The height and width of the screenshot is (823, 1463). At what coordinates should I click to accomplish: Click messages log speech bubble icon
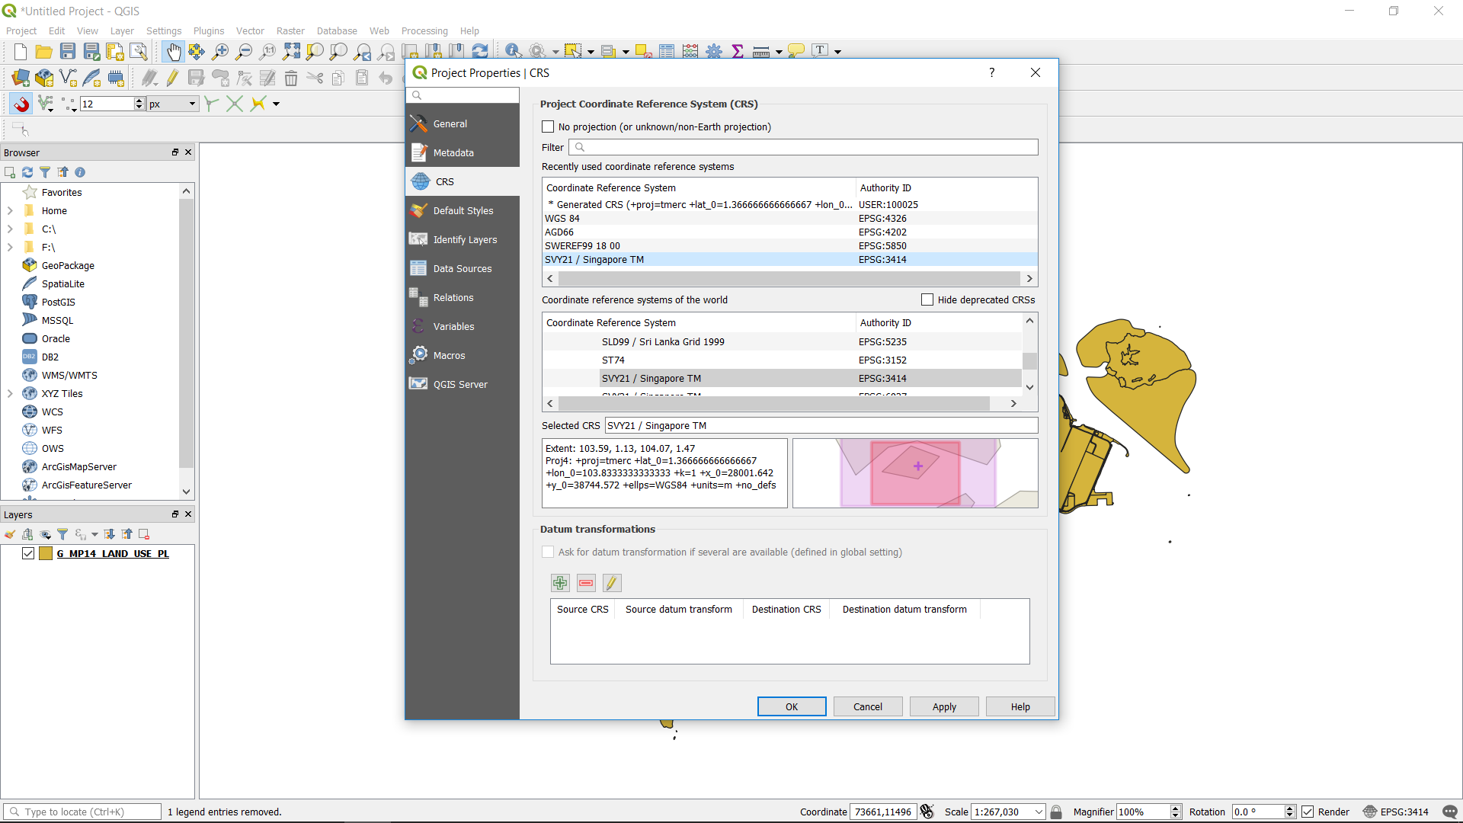1449,812
